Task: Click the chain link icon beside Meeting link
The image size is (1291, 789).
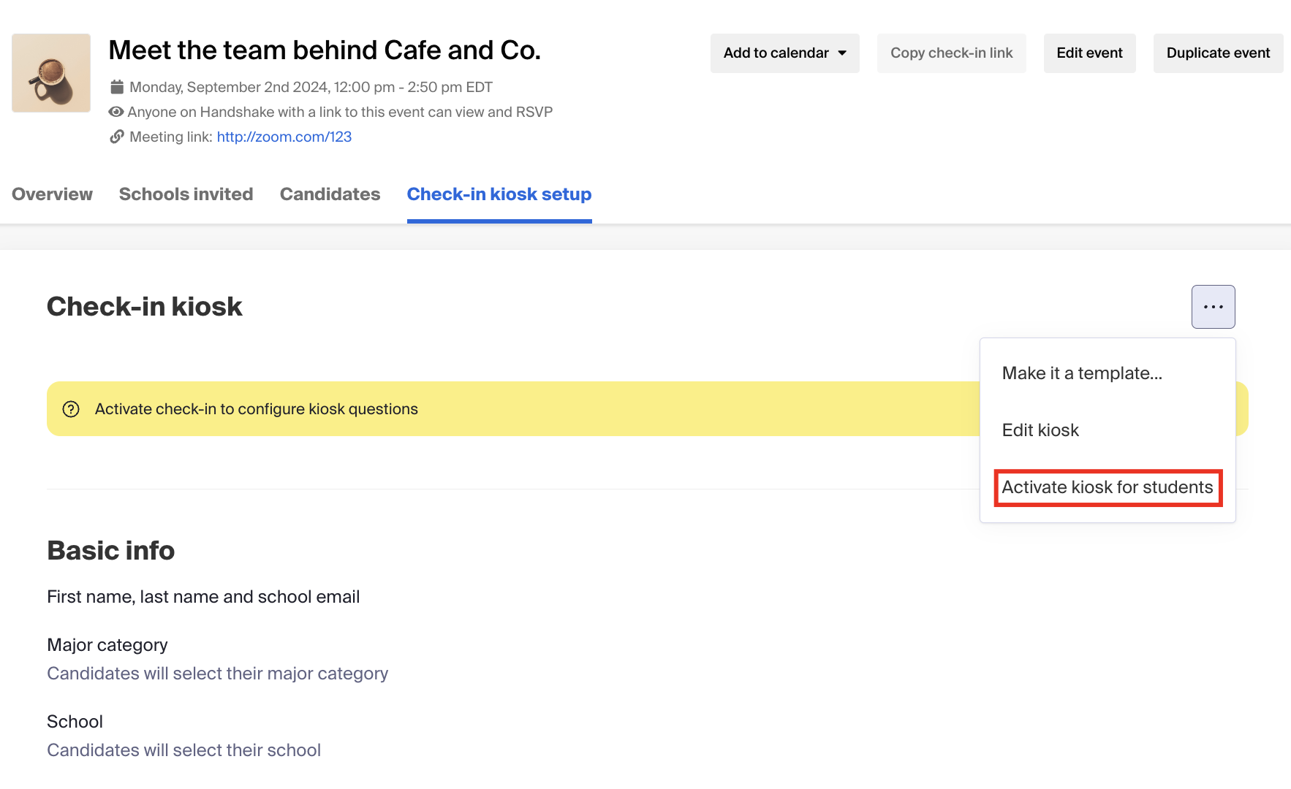Action: point(117,137)
